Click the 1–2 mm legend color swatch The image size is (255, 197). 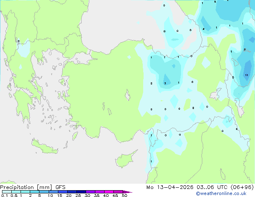pos(25,192)
